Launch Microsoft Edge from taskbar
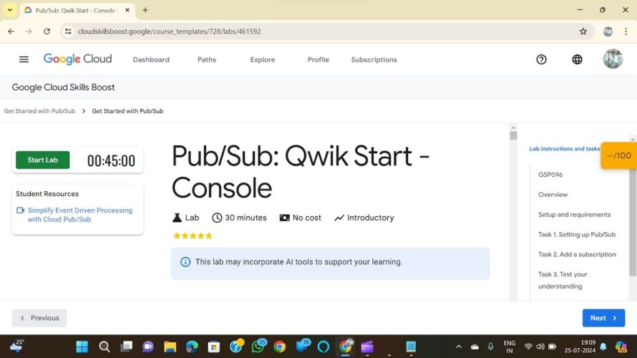 point(192,347)
